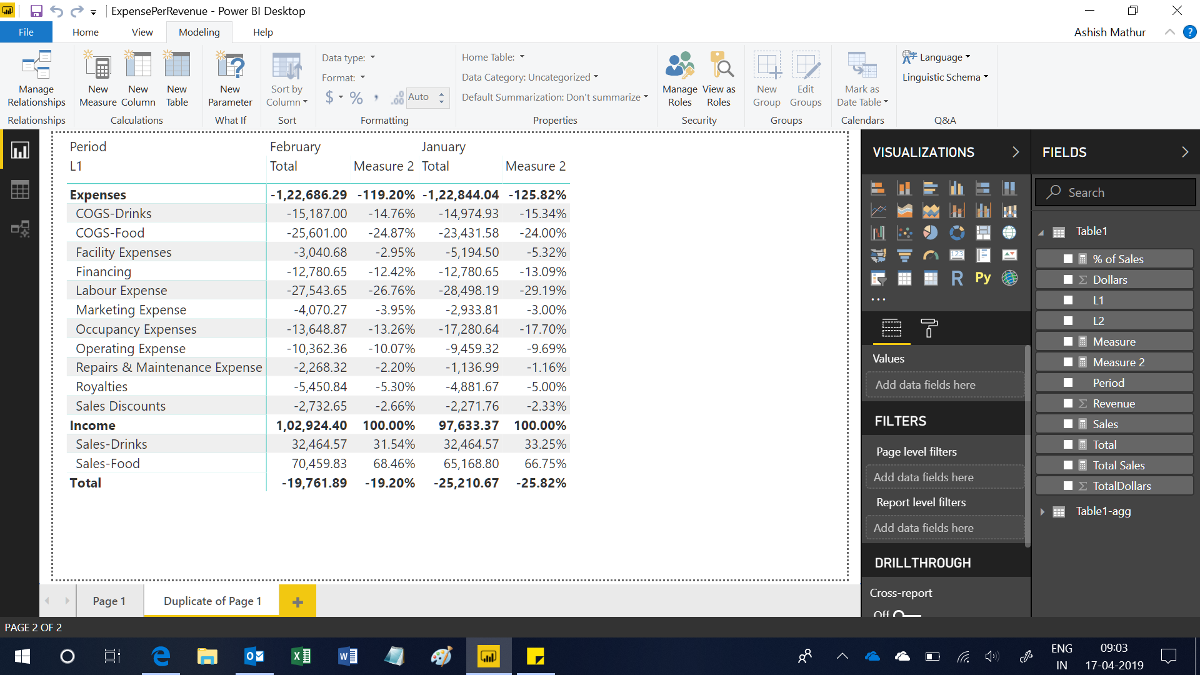Click the Values add data fields well

click(x=944, y=385)
